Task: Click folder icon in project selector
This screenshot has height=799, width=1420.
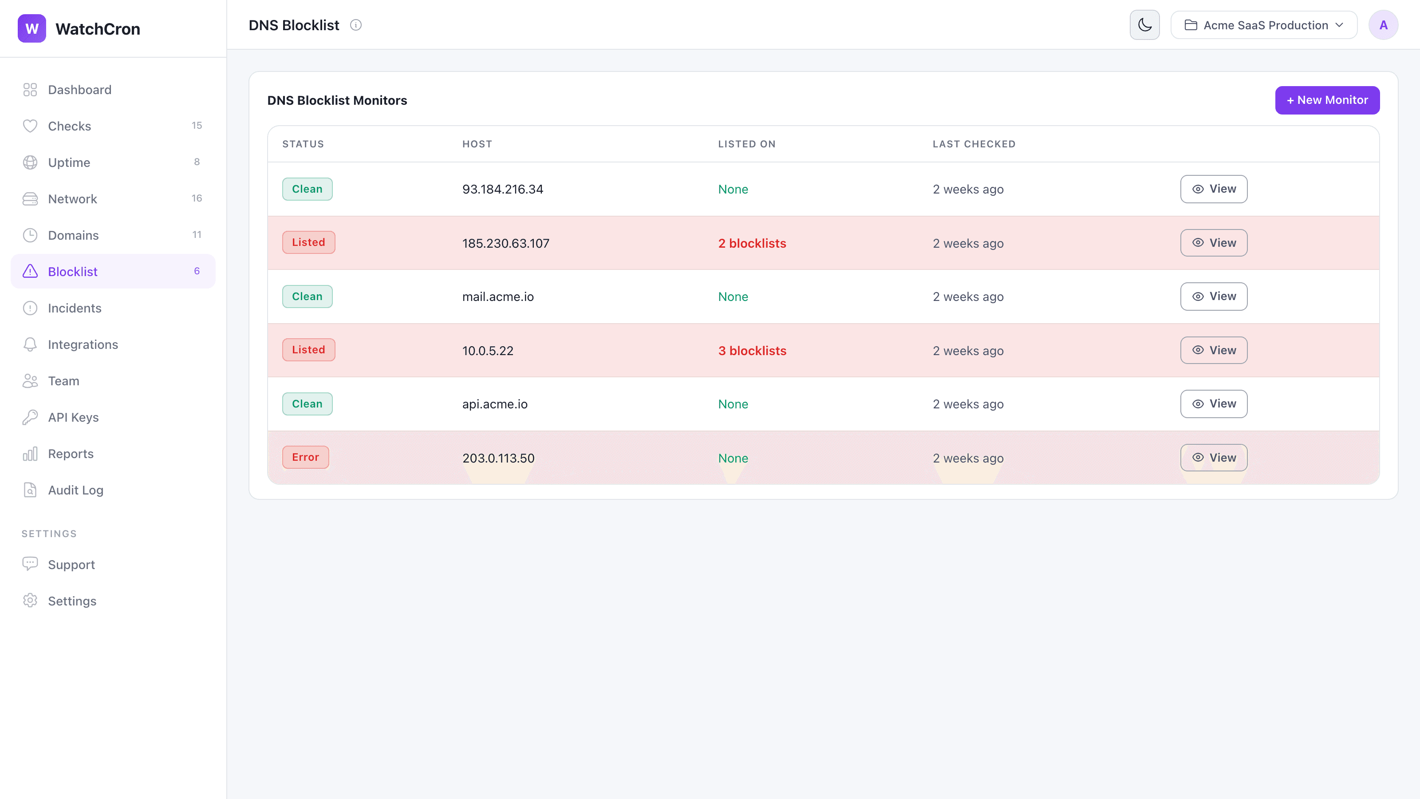Action: [1191, 25]
